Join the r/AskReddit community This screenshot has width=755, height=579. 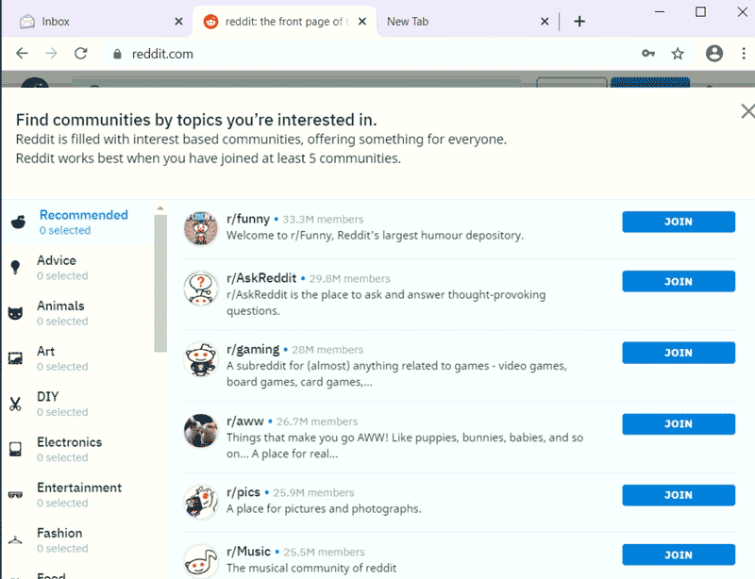679,282
